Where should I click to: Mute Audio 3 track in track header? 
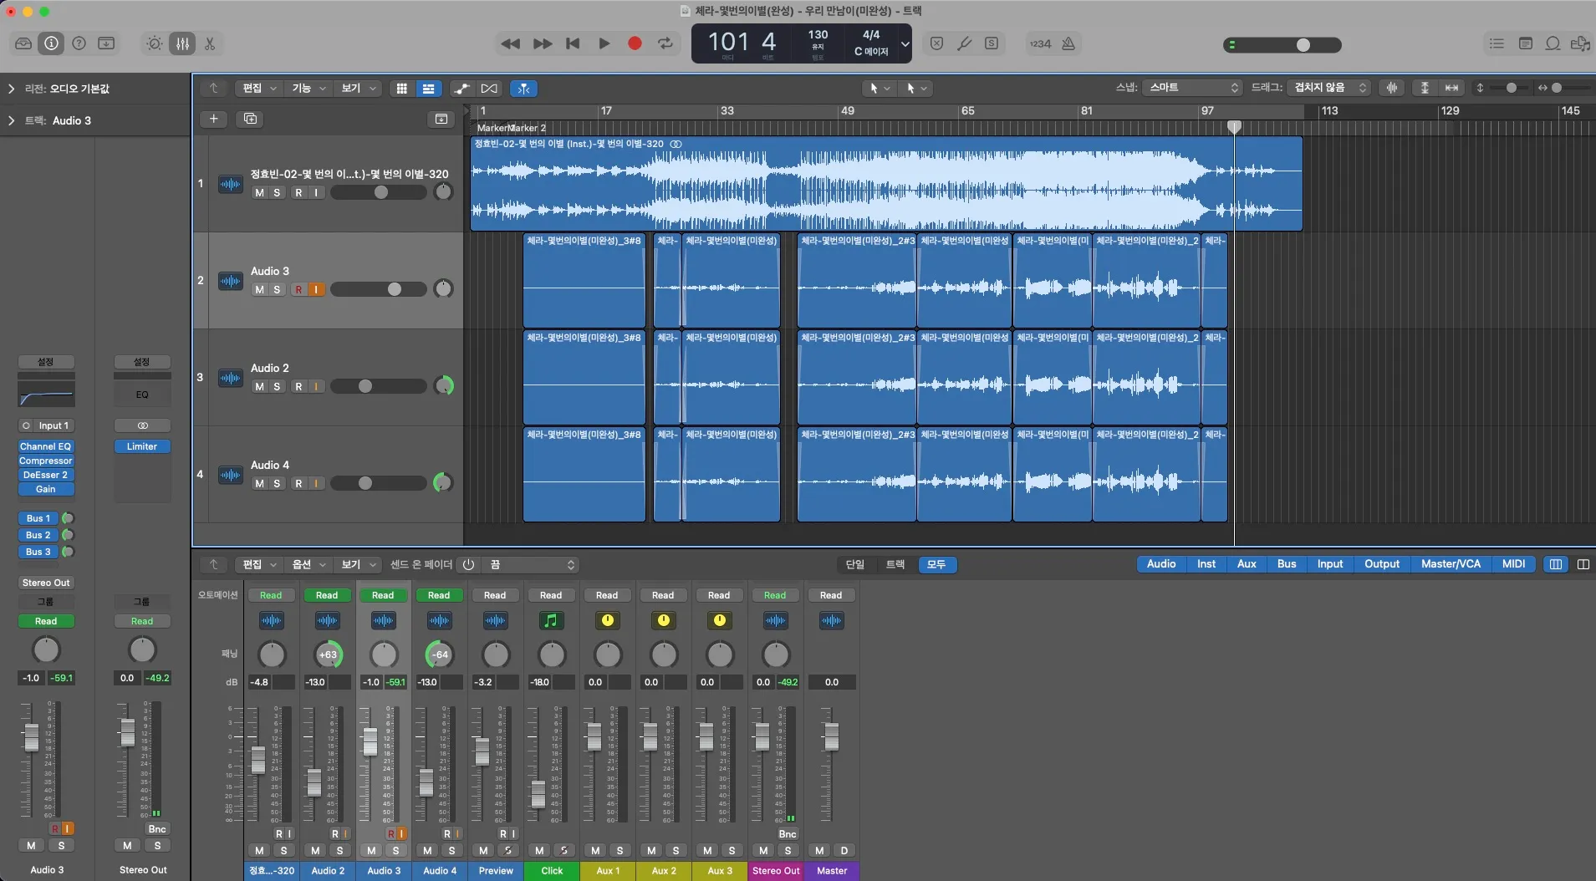tap(259, 289)
